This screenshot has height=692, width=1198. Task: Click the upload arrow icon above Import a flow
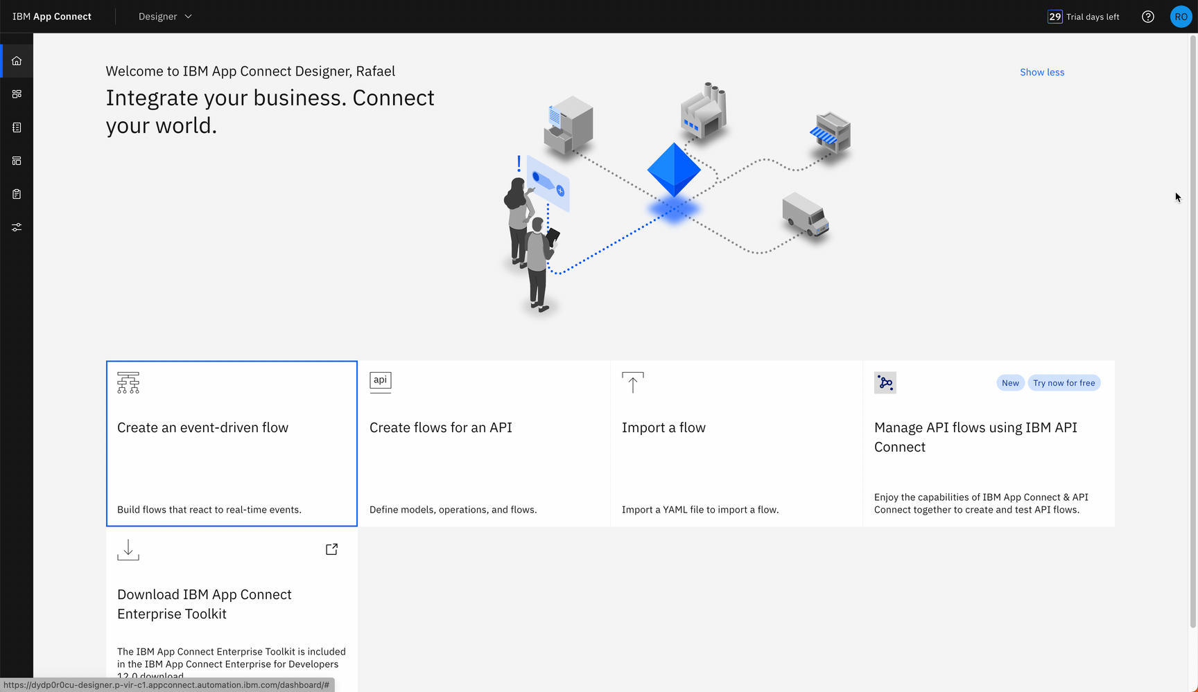(x=632, y=381)
